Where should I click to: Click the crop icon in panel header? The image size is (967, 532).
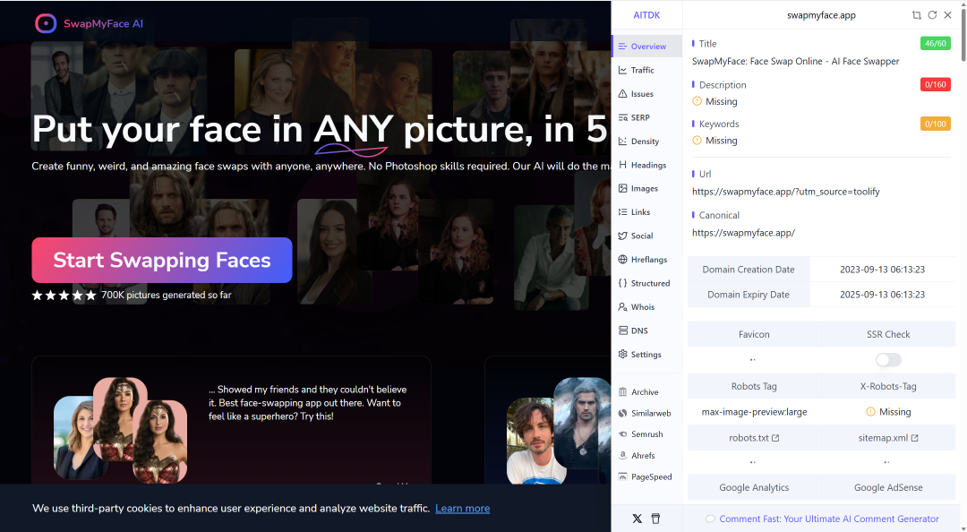coord(917,15)
